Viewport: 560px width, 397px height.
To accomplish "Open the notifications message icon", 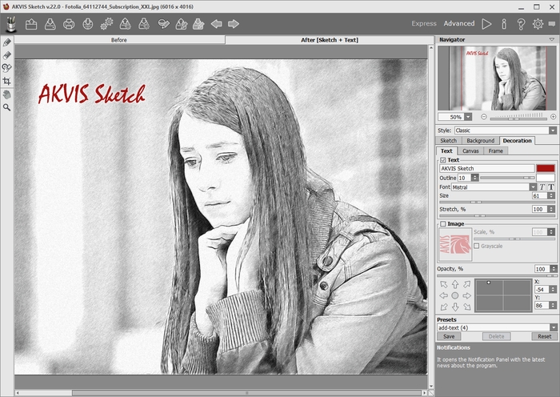I will (x=552, y=24).
